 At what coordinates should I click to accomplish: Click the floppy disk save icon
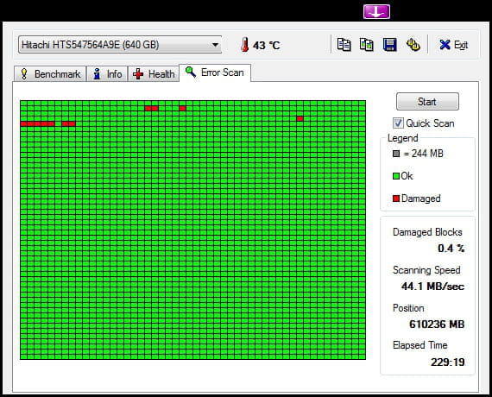click(389, 45)
